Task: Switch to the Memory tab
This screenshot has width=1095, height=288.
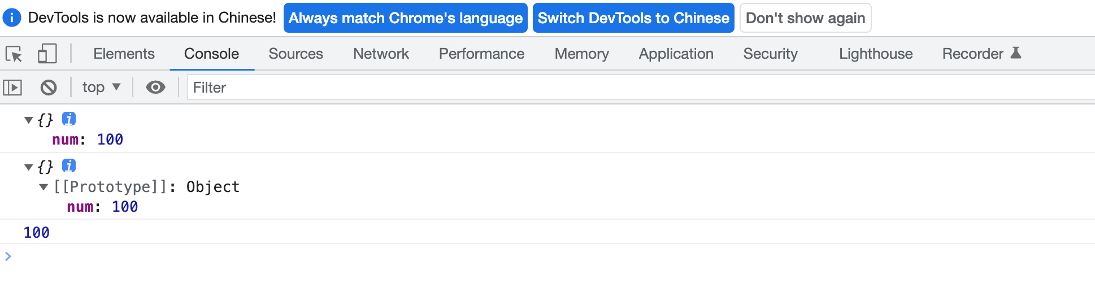Action: [x=581, y=54]
